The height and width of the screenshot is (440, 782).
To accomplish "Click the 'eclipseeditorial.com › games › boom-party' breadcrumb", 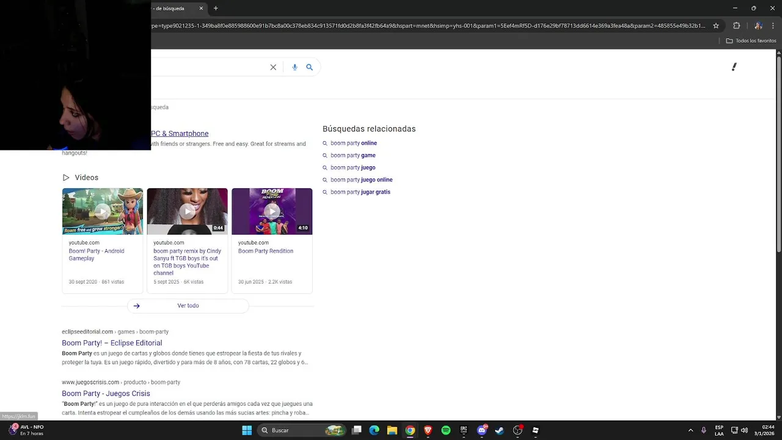I will (115, 332).
